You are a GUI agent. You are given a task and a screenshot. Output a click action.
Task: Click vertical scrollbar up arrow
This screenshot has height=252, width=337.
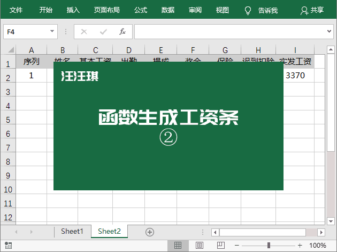pyautogui.click(x=331, y=50)
